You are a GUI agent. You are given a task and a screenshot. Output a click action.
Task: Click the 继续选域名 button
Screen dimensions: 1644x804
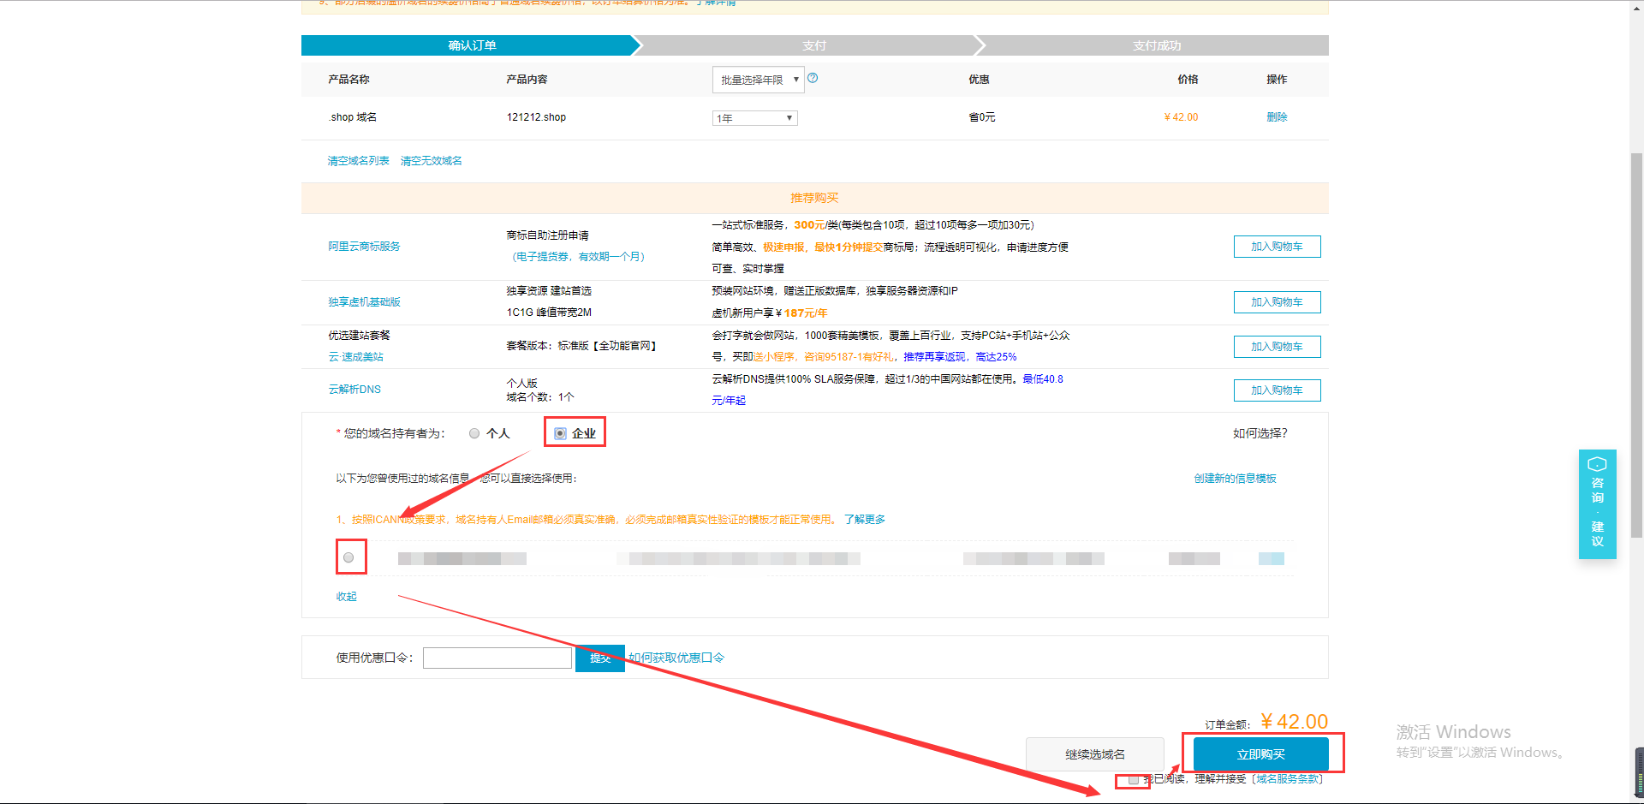[1094, 754]
